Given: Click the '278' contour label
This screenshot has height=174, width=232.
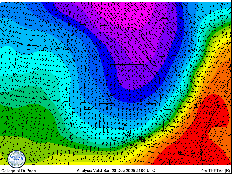Looking at the screenshot, I should (x=113, y=89).
